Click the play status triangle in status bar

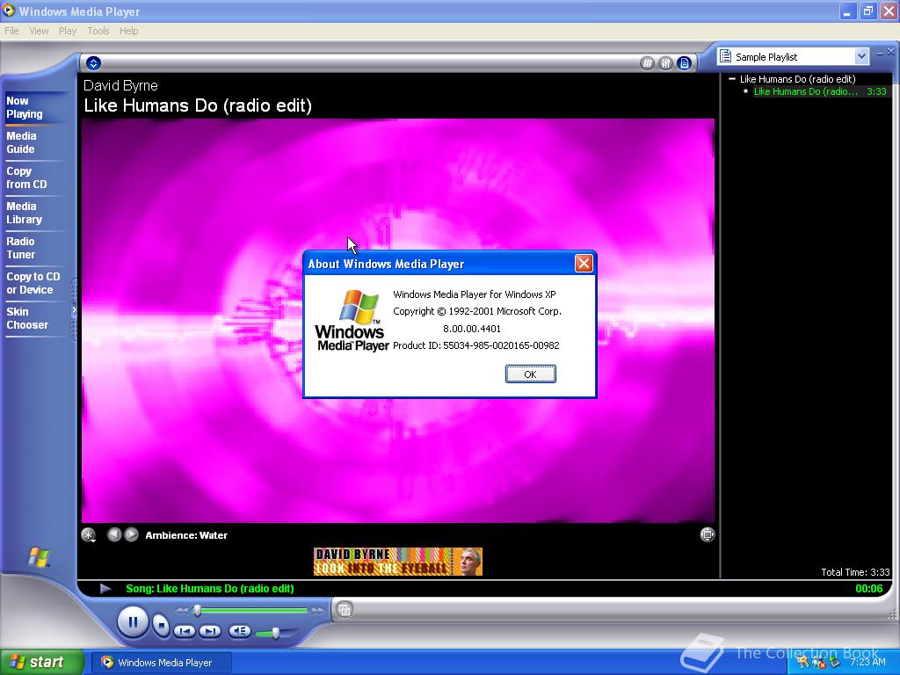(105, 588)
